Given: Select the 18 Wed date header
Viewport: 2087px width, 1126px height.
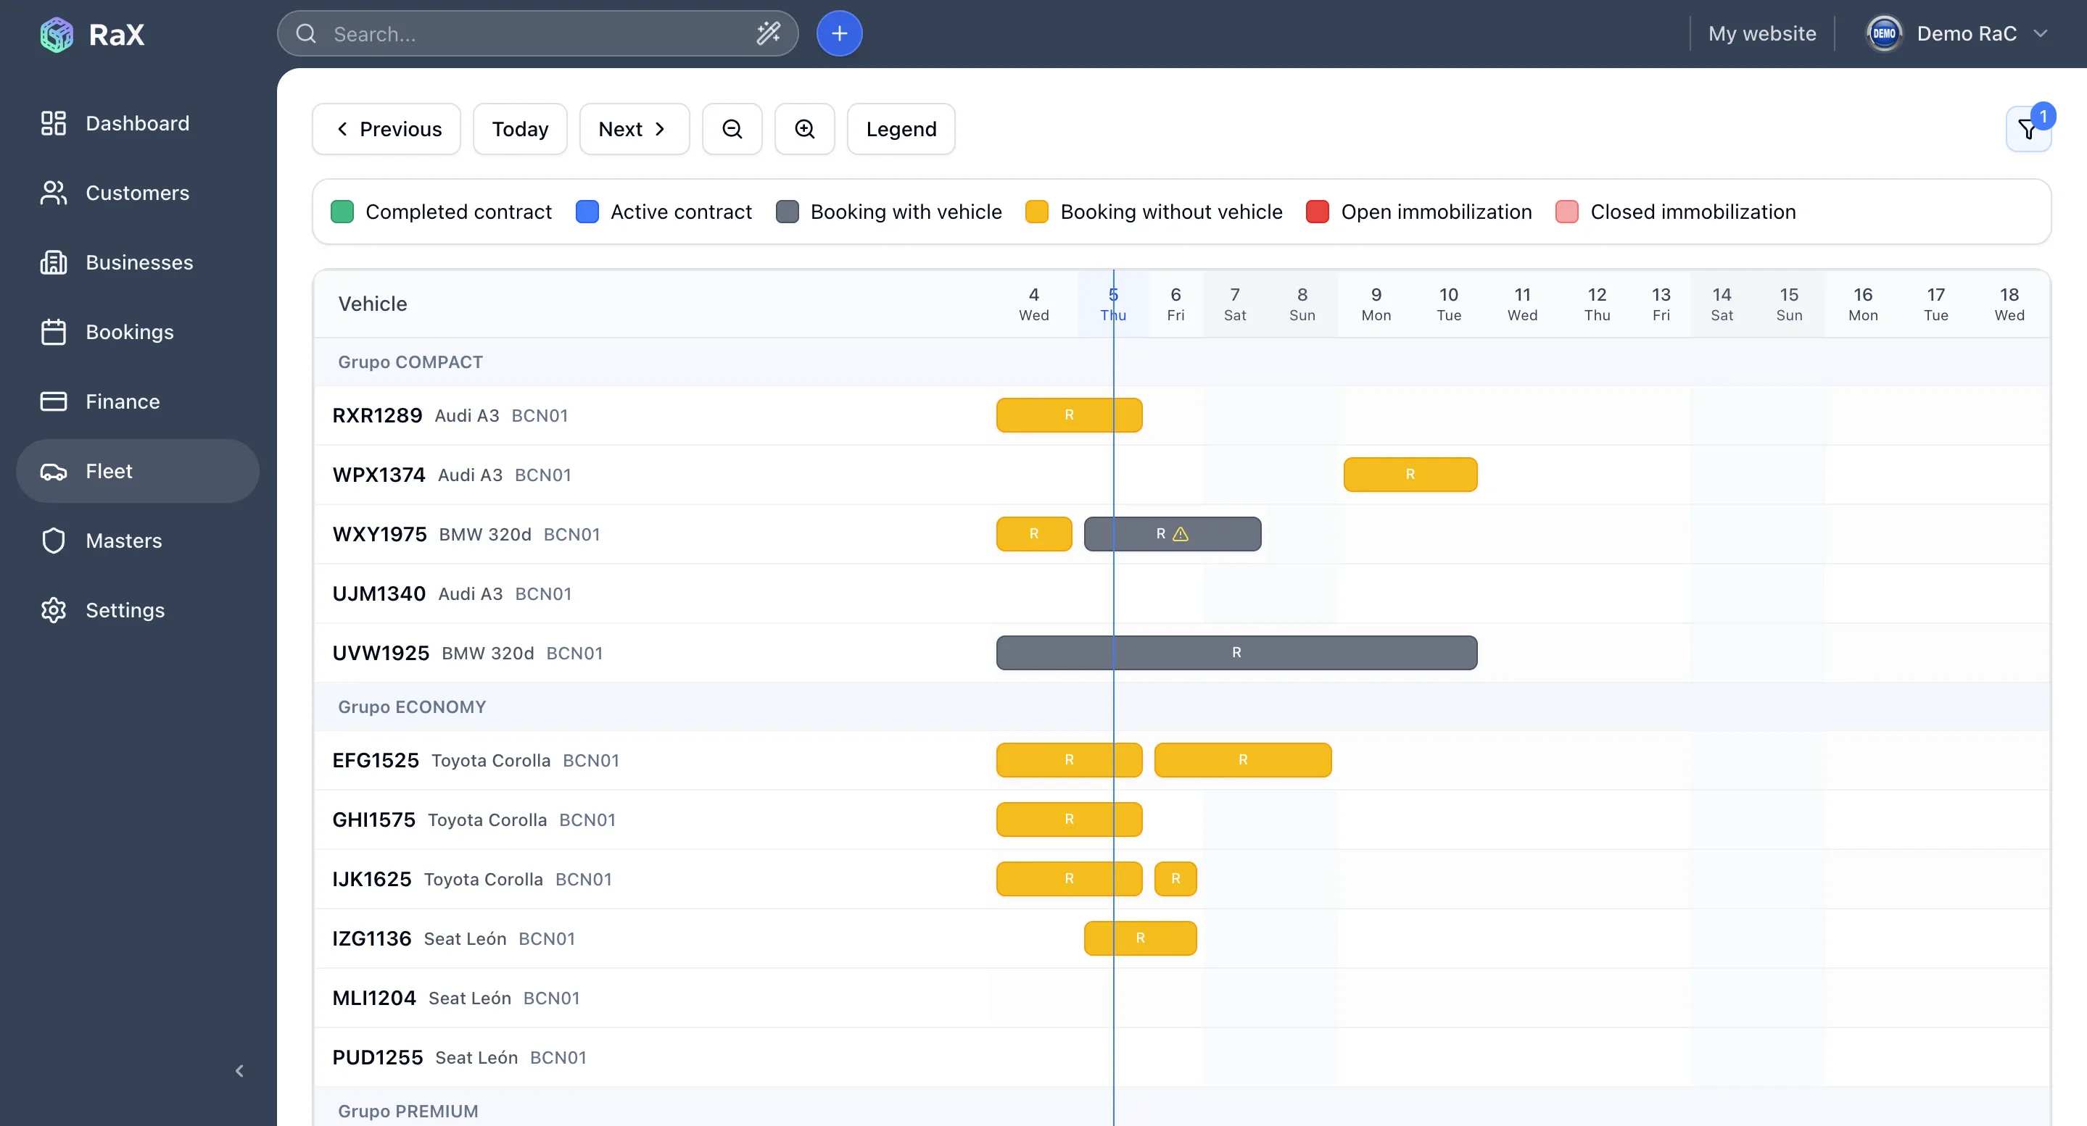Looking at the screenshot, I should [2009, 304].
